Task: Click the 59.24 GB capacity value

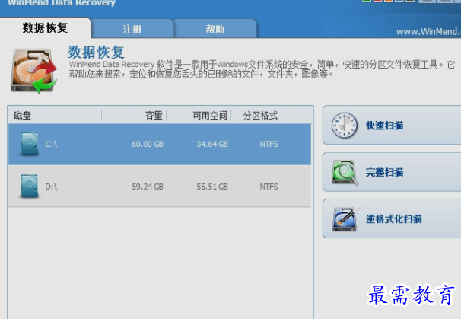Action: click(x=148, y=187)
